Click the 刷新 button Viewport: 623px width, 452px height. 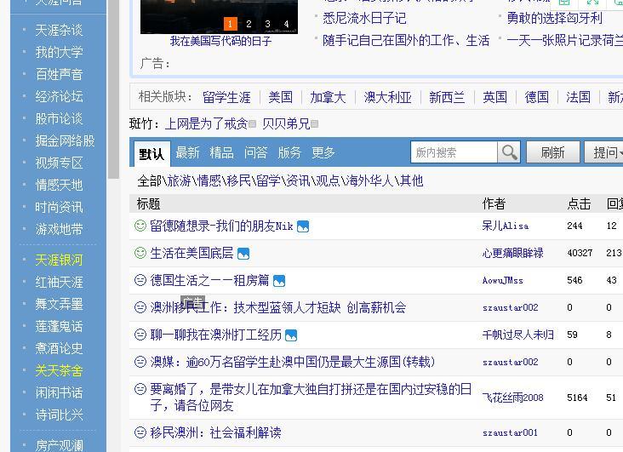(552, 152)
